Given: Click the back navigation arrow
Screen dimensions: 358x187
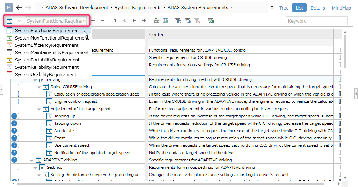Looking at the screenshot, I should click(19, 8).
